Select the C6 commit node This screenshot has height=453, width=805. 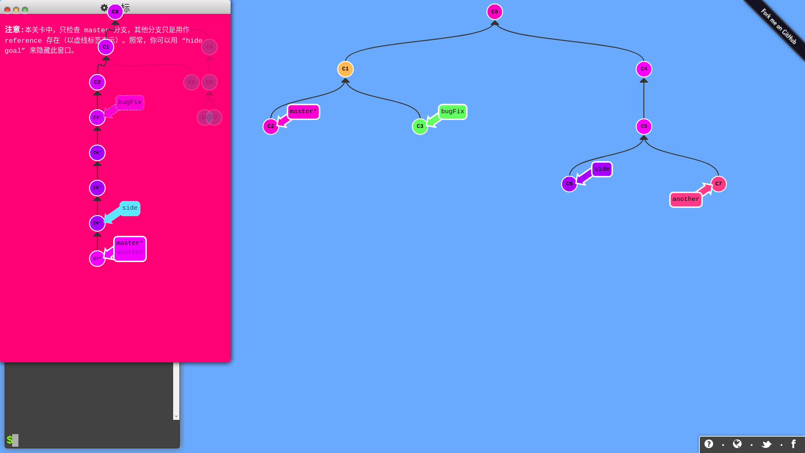[569, 184]
